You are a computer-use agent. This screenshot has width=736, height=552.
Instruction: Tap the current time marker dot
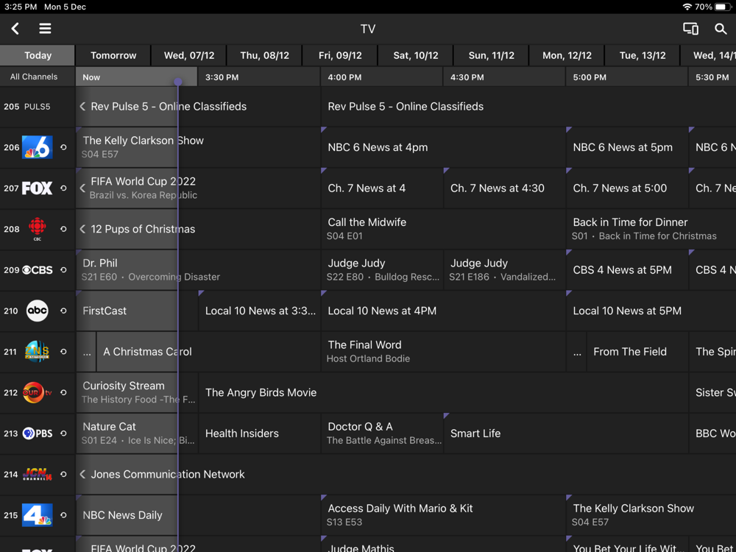pyautogui.click(x=178, y=82)
